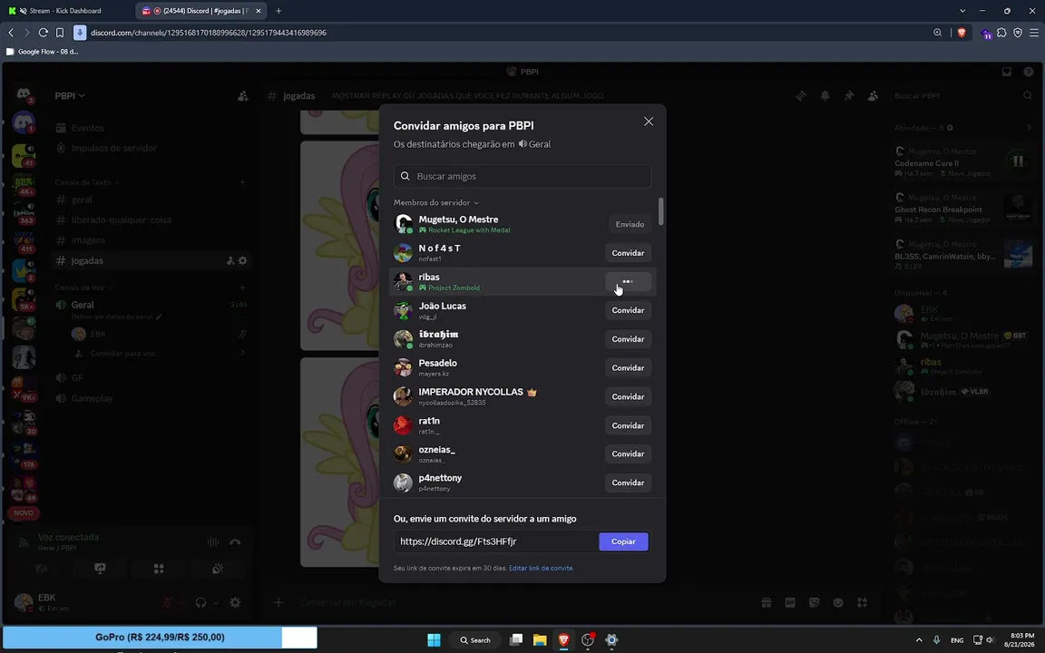Share your screen icon
1045x653 pixels.
tap(100, 569)
